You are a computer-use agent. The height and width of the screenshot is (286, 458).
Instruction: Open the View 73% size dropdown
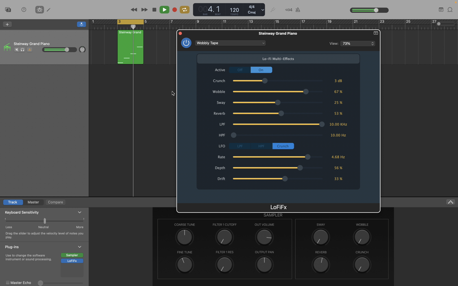(358, 43)
